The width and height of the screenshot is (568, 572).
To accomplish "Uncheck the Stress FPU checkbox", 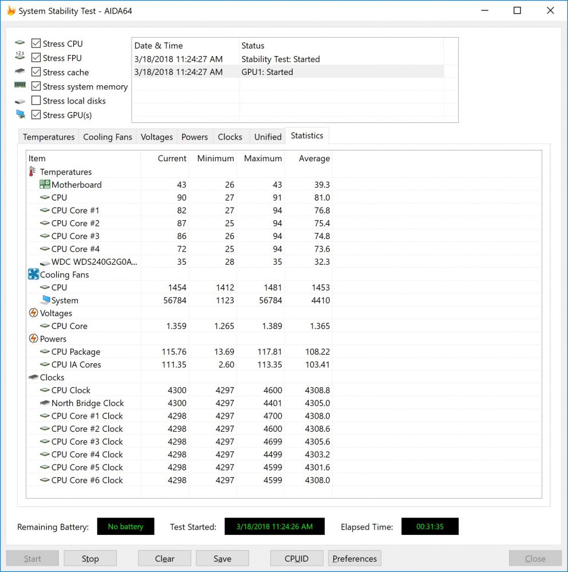I will point(36,57).
